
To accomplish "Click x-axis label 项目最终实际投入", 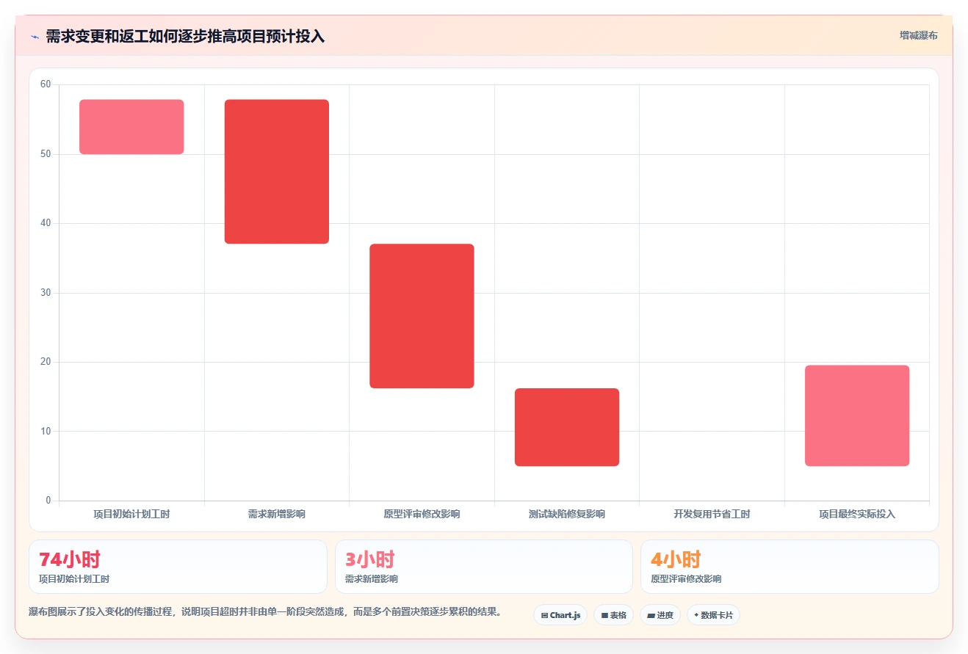I will [857, 514].
